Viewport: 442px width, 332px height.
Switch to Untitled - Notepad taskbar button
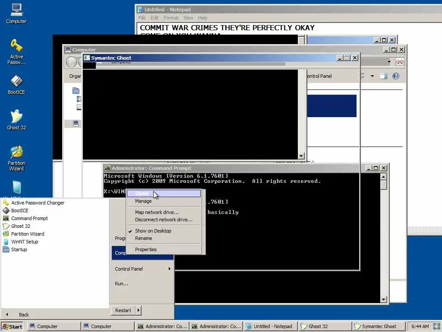click(270, 326)
